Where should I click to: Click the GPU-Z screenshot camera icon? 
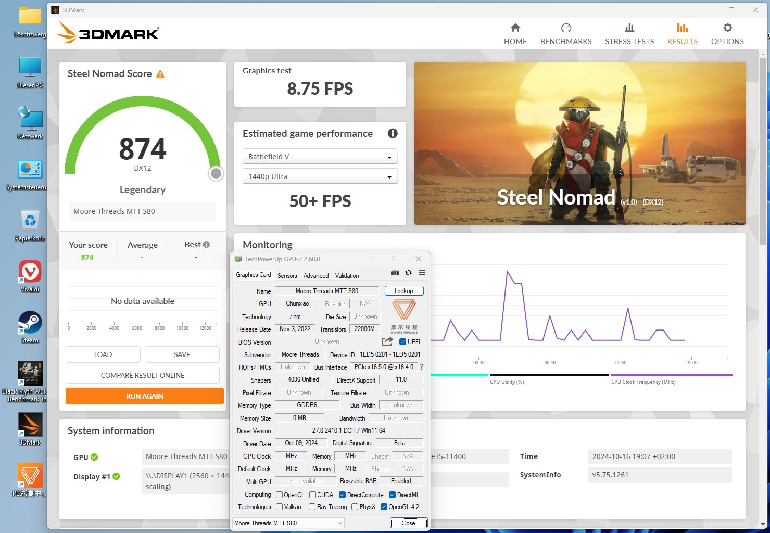[x=395, y=273]
